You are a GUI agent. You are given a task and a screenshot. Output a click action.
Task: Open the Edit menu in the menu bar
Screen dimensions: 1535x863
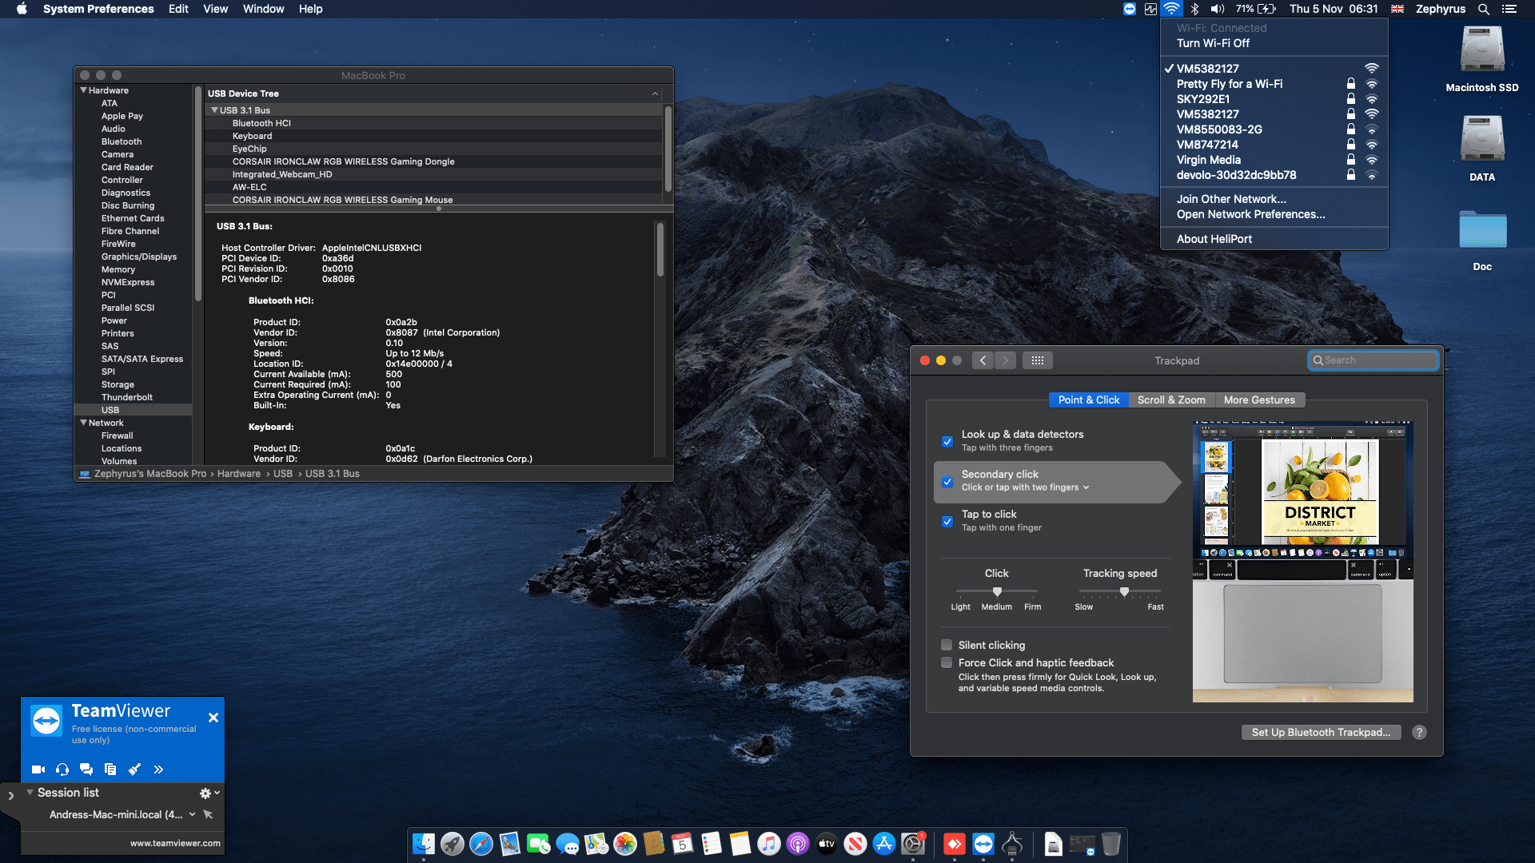click(178, 9)
